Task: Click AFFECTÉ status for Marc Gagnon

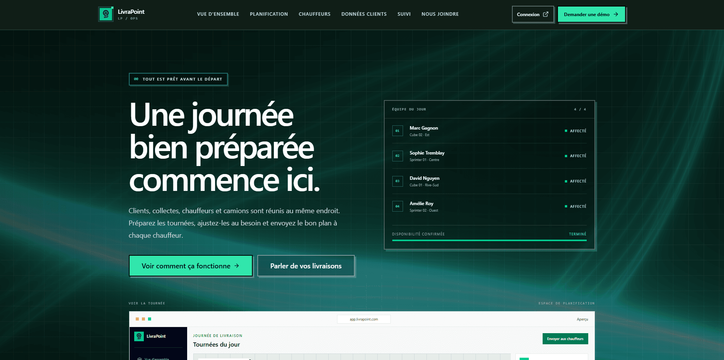Action: pos(576,131)
